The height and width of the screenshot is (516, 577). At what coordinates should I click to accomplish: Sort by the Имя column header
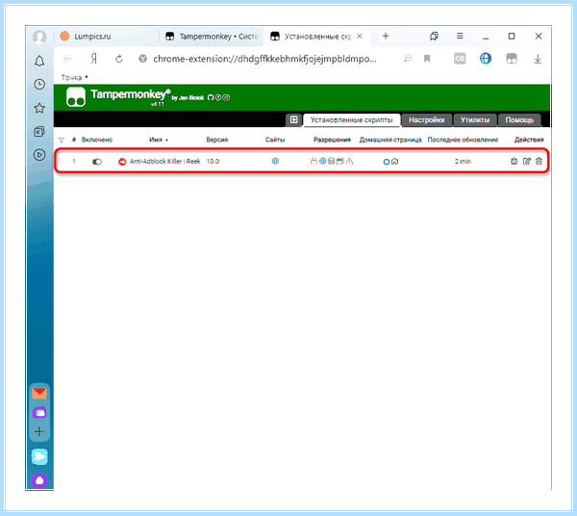click(159, 140)
